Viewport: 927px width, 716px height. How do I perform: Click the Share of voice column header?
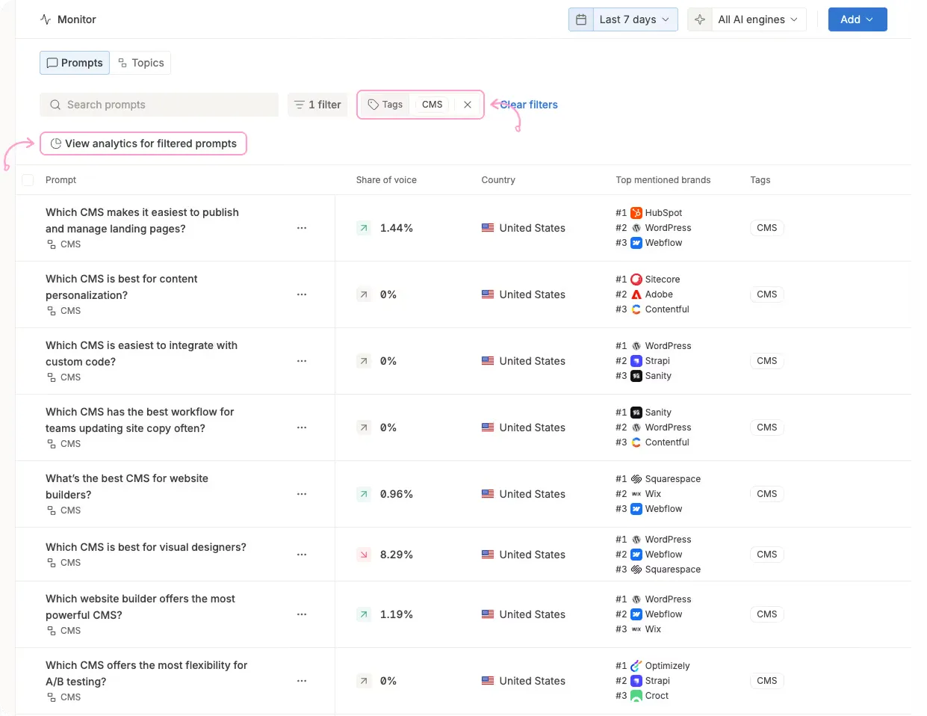[x=386, y=180]
